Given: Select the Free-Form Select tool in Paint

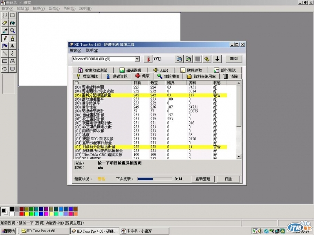Looking at the screenshot, I should point(5,15).
